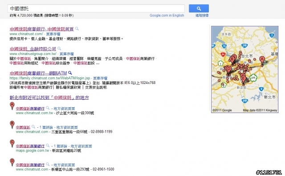Viewport: 285px width, 176px height.
Task: Click the preview magnifier in the pin B listing
Action: click(x=33, y=127)
